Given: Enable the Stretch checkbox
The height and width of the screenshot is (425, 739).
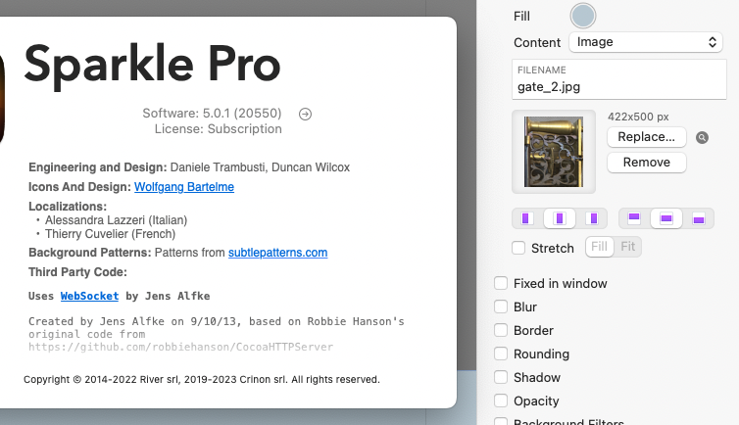Looking at the screenshot, I should [518, 248].
